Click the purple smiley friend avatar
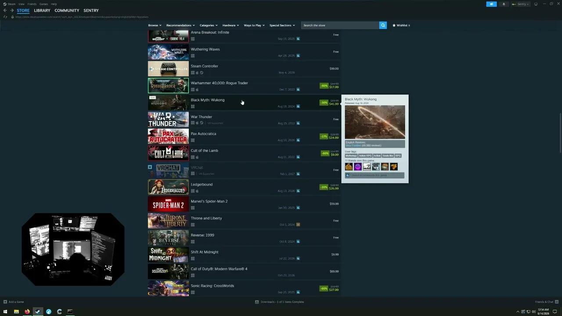This screenshot has height=316, width=562. (x=358, y=167)
